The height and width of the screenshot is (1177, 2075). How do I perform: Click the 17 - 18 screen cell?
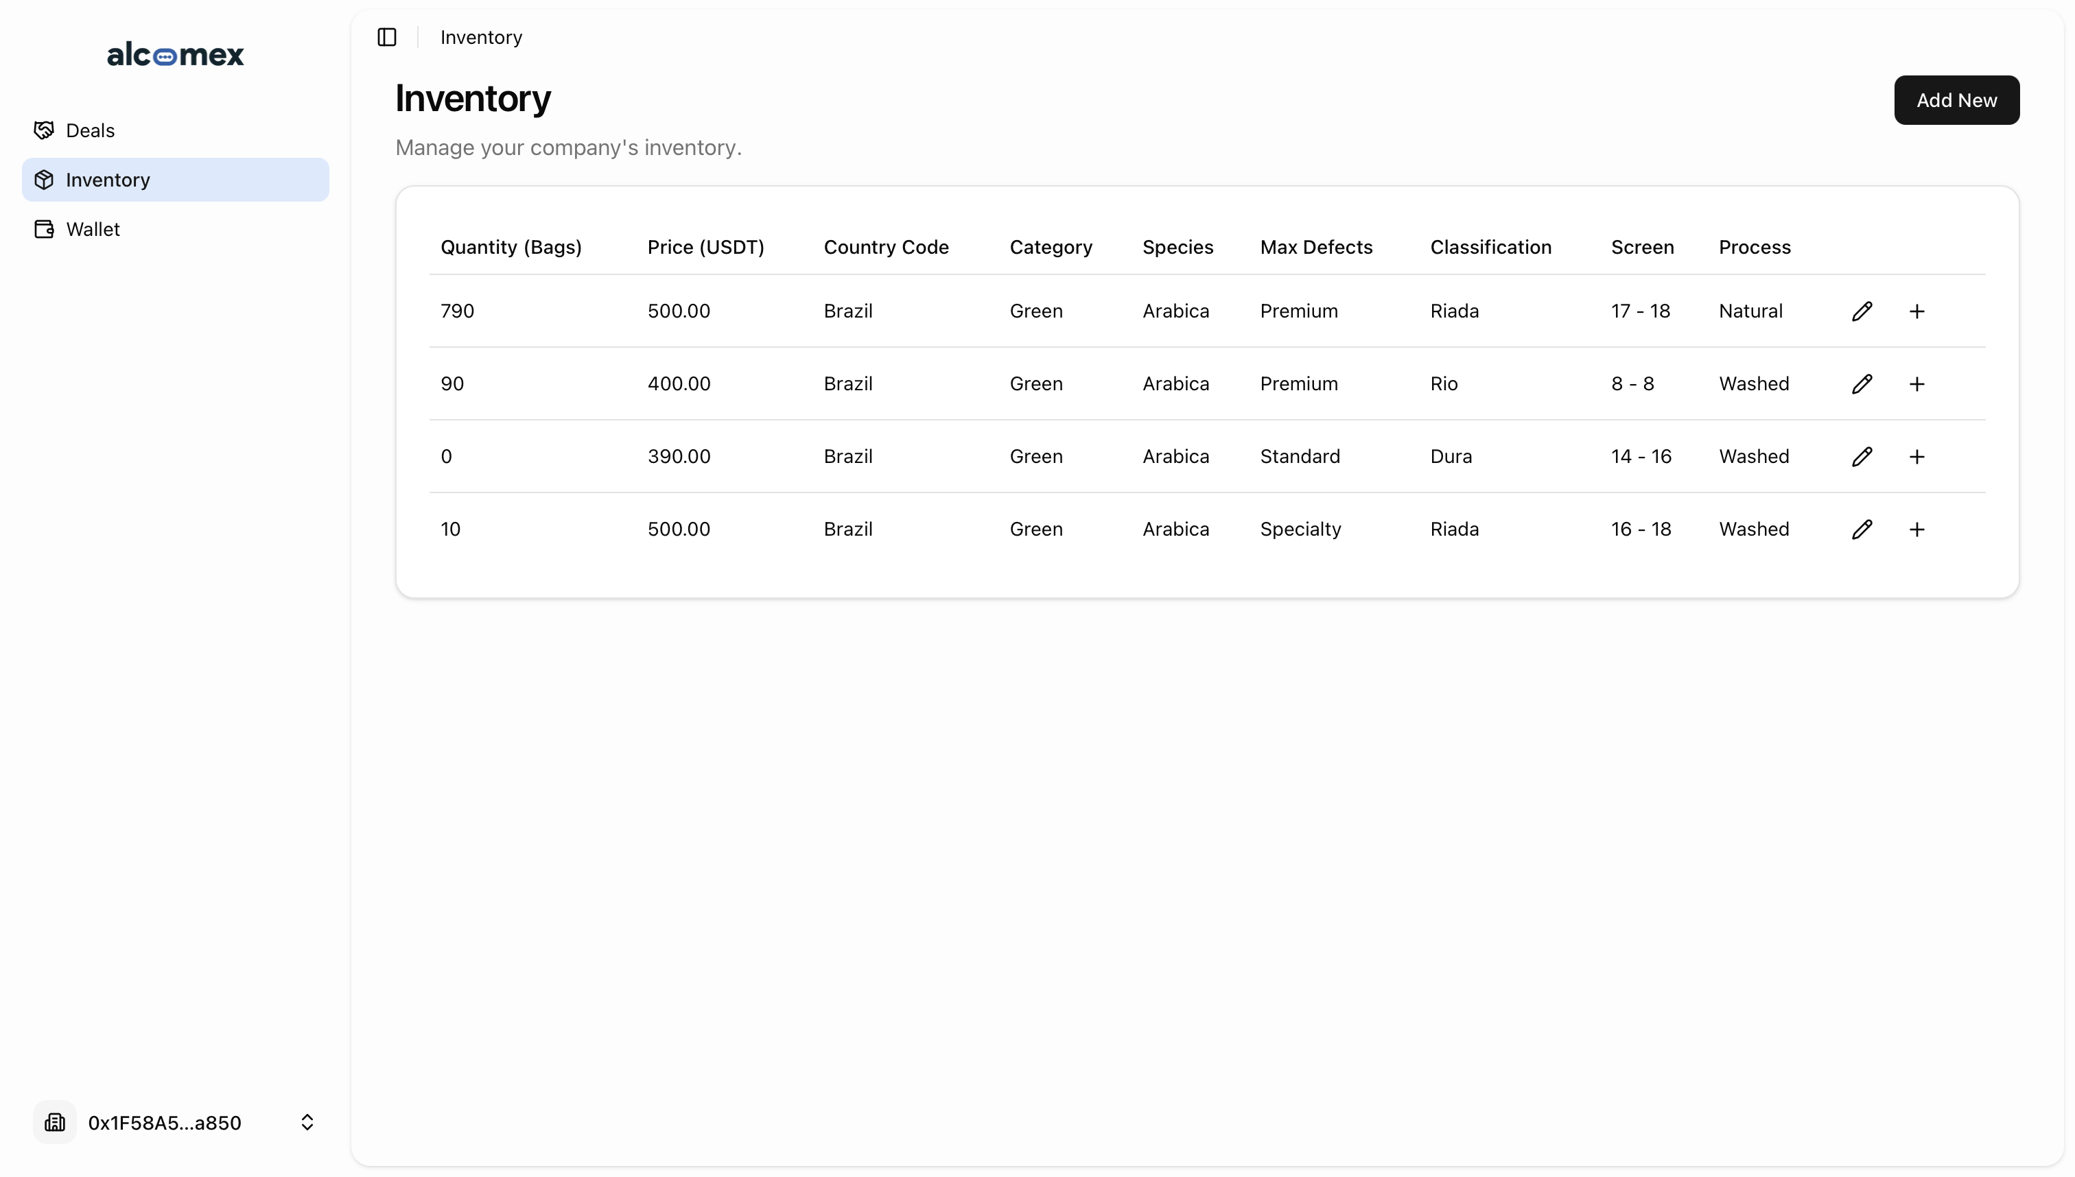tap(1640, 311)
